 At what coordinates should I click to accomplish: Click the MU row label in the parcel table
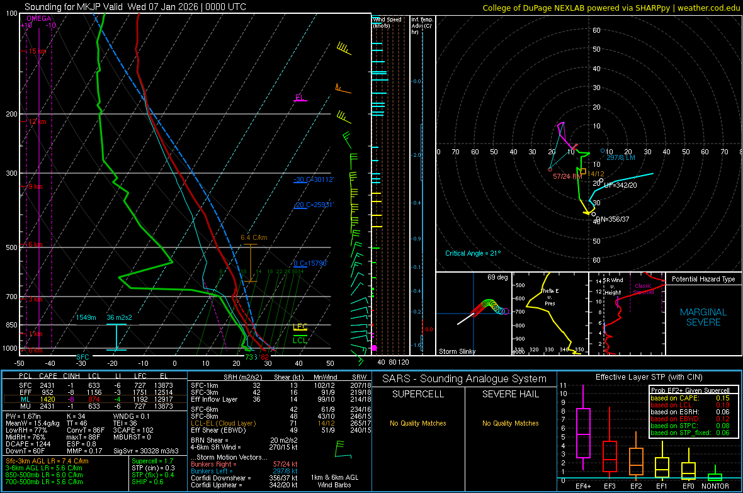[25, 405]
